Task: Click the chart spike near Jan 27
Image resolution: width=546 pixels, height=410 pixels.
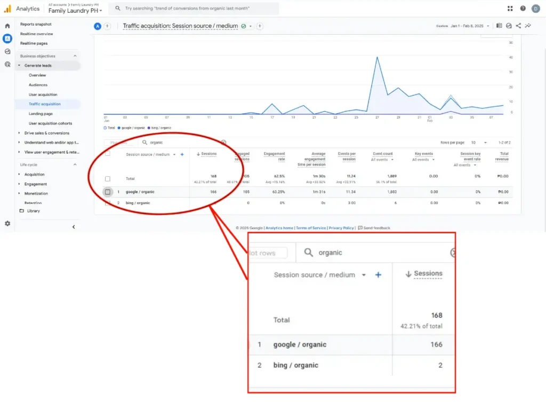Action: point(377,57)
